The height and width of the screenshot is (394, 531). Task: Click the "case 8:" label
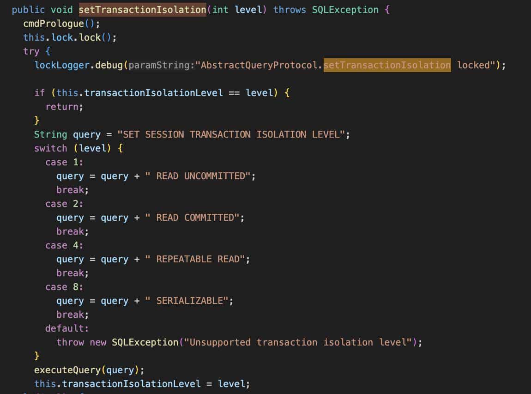[64, 287]
